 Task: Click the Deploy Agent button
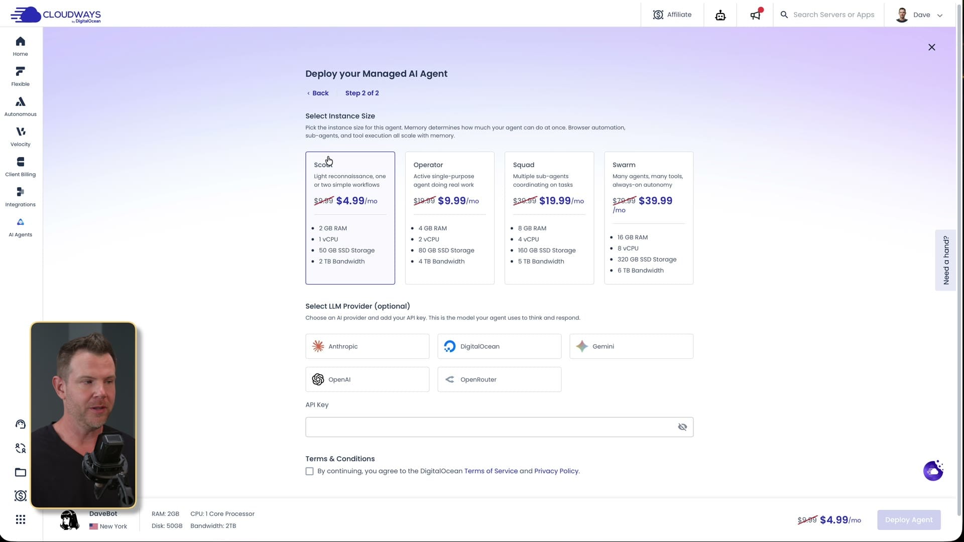click(x=908, y=520)
